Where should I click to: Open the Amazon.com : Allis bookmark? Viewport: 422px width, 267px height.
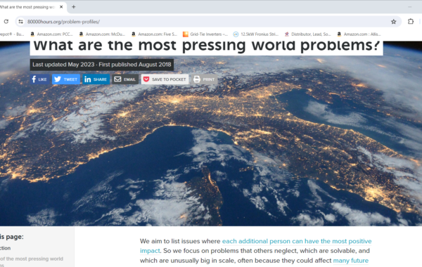point(359,34)
